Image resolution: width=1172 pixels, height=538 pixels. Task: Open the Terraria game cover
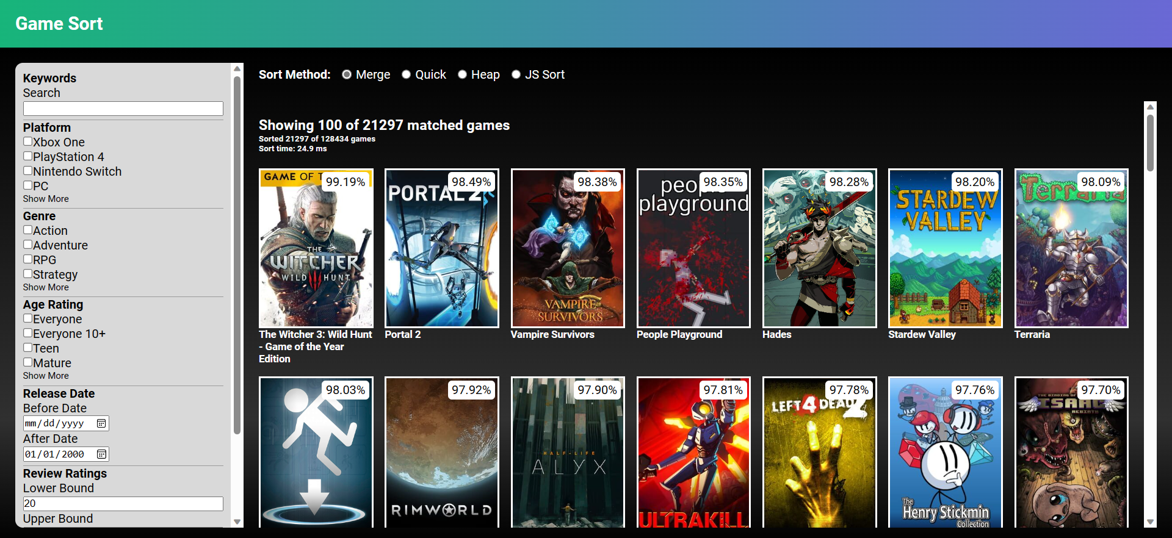(1071, 248)
